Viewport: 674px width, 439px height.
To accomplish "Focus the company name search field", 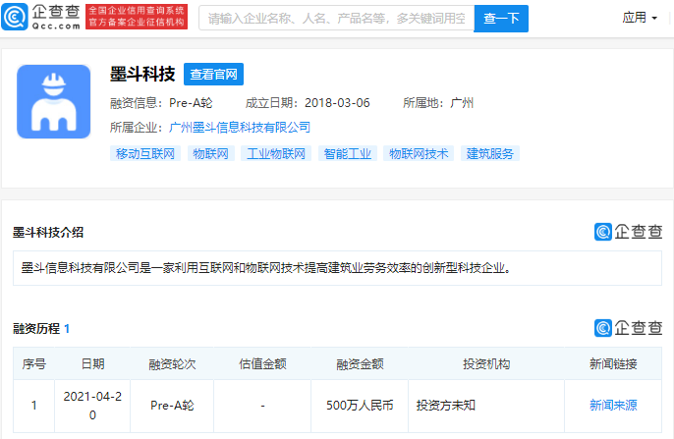I will [x=337, y=18].
